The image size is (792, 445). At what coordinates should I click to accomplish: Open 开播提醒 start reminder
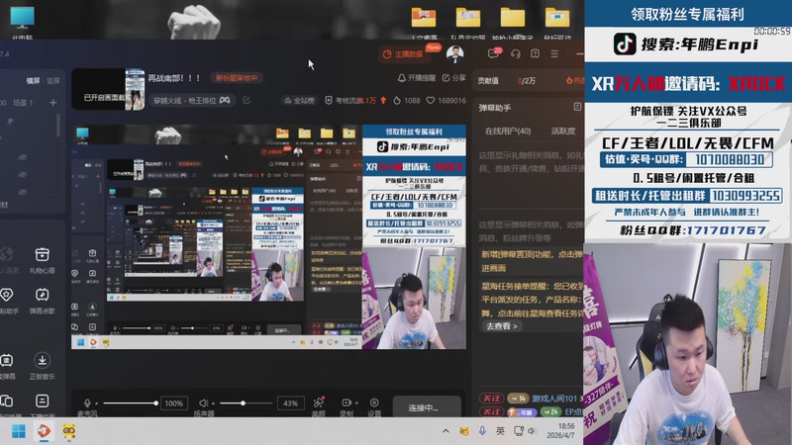click(417, 78)
